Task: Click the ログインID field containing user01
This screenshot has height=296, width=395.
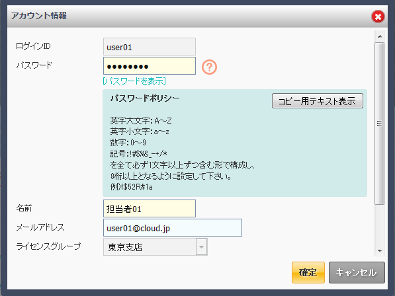Action: pyautogui.click(x=150, y=47)
